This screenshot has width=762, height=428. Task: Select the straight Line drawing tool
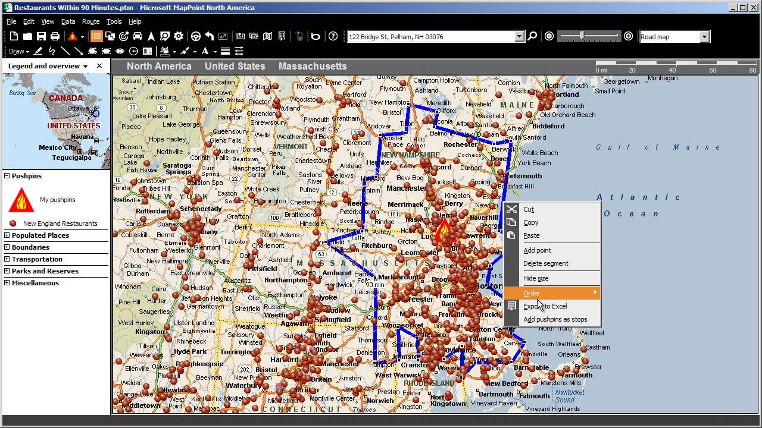[65, 51]
